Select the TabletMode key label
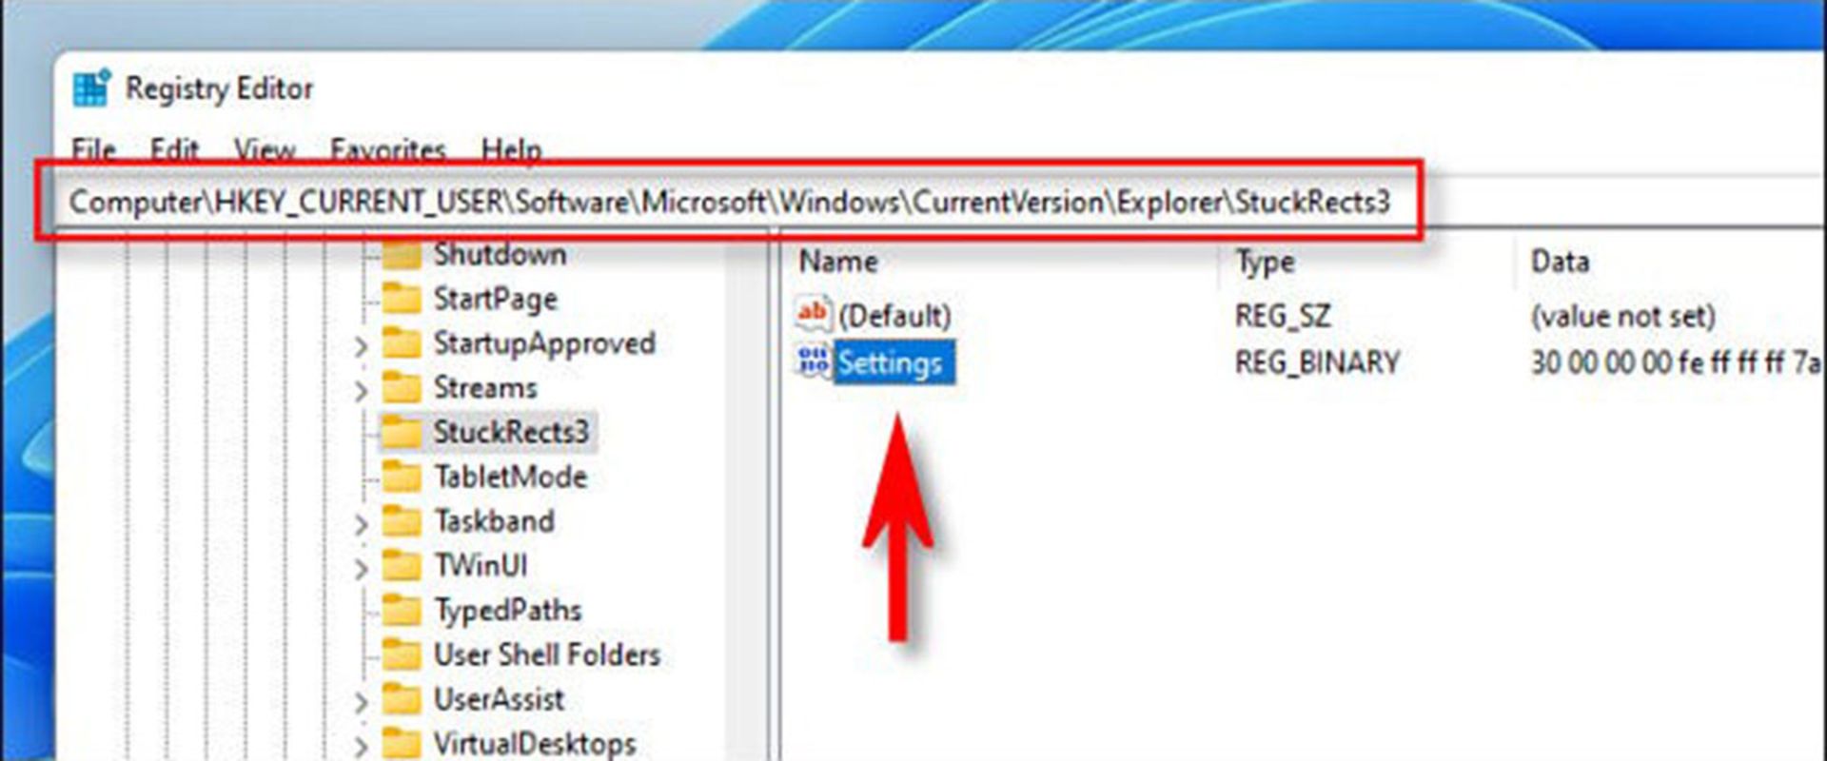This screenshot has height=761, width=1827. tap(510, 477)
